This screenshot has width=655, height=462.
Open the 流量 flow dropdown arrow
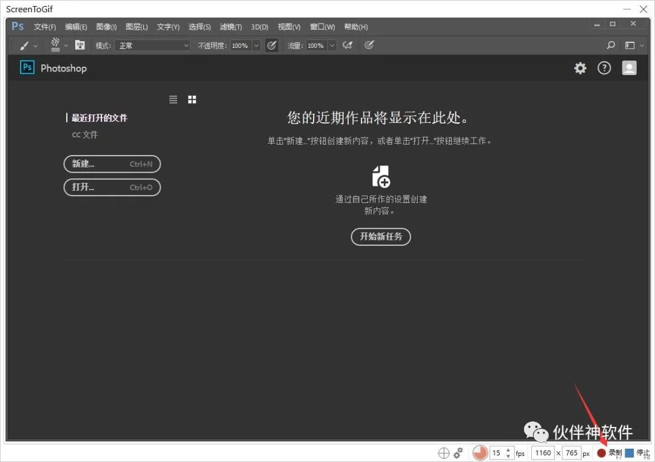click(332, 45)
